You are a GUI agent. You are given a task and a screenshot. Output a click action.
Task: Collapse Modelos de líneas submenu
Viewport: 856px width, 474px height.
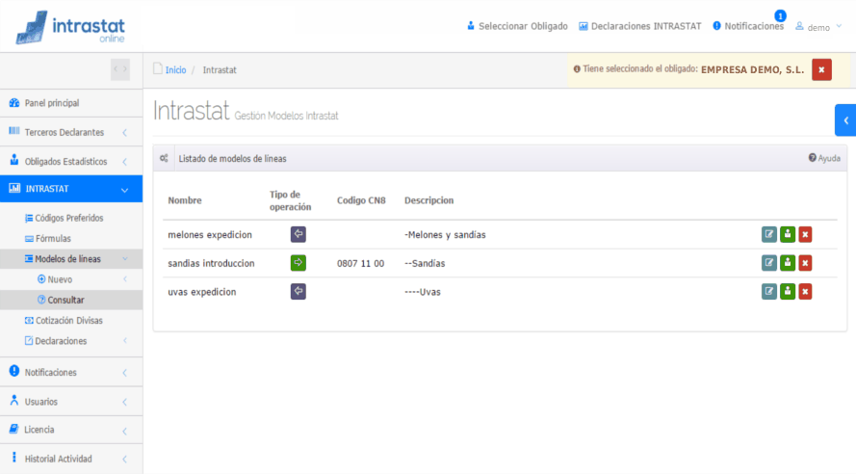(x=71, y=259)
